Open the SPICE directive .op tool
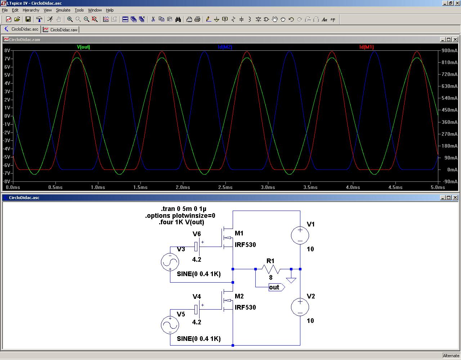The height and width of the screenshot is (360, 461). pos(333,19)
